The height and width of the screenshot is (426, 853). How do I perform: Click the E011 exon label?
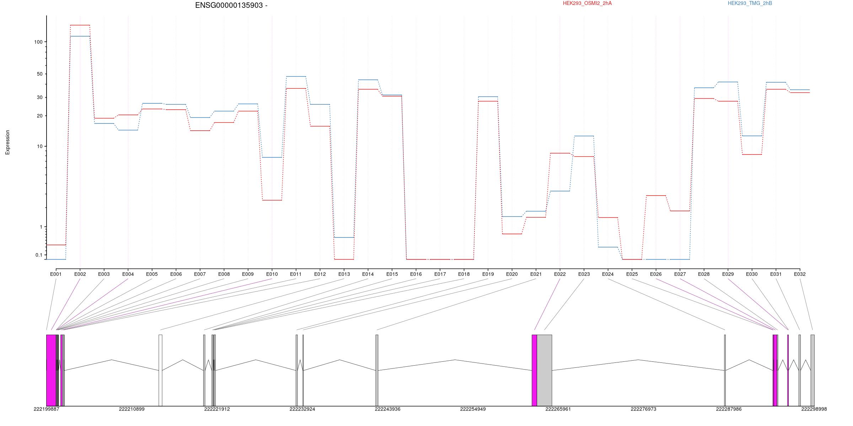click(x=296, y=274)
